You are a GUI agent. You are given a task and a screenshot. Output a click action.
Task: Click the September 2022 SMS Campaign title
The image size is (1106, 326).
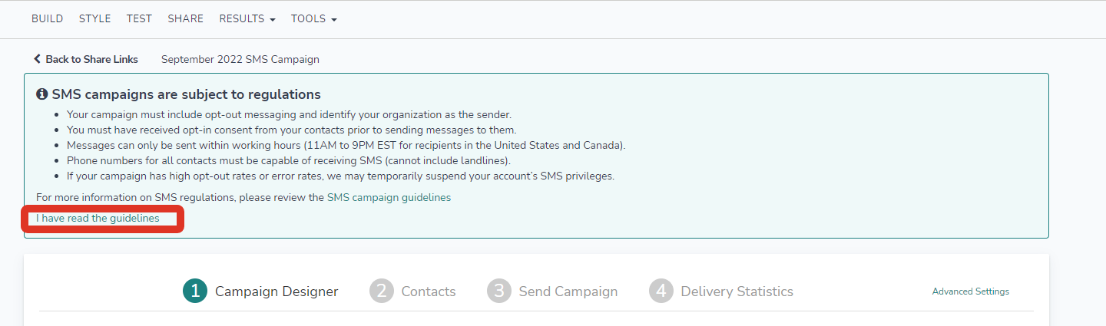240,59
